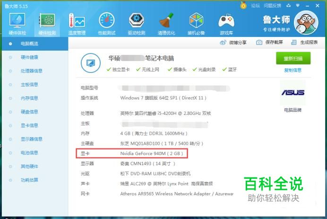
Task: Click the 蓝牙 bluetooth feature label
Action: pyautogui.click(x=229, y=70)
